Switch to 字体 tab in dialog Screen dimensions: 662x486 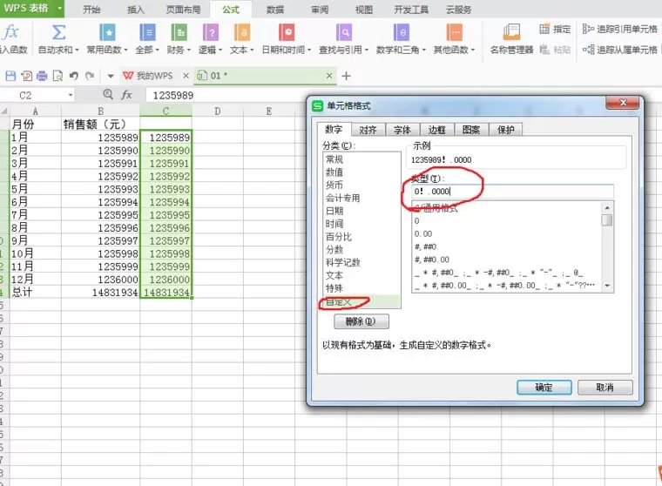click(x=402, y=130)
